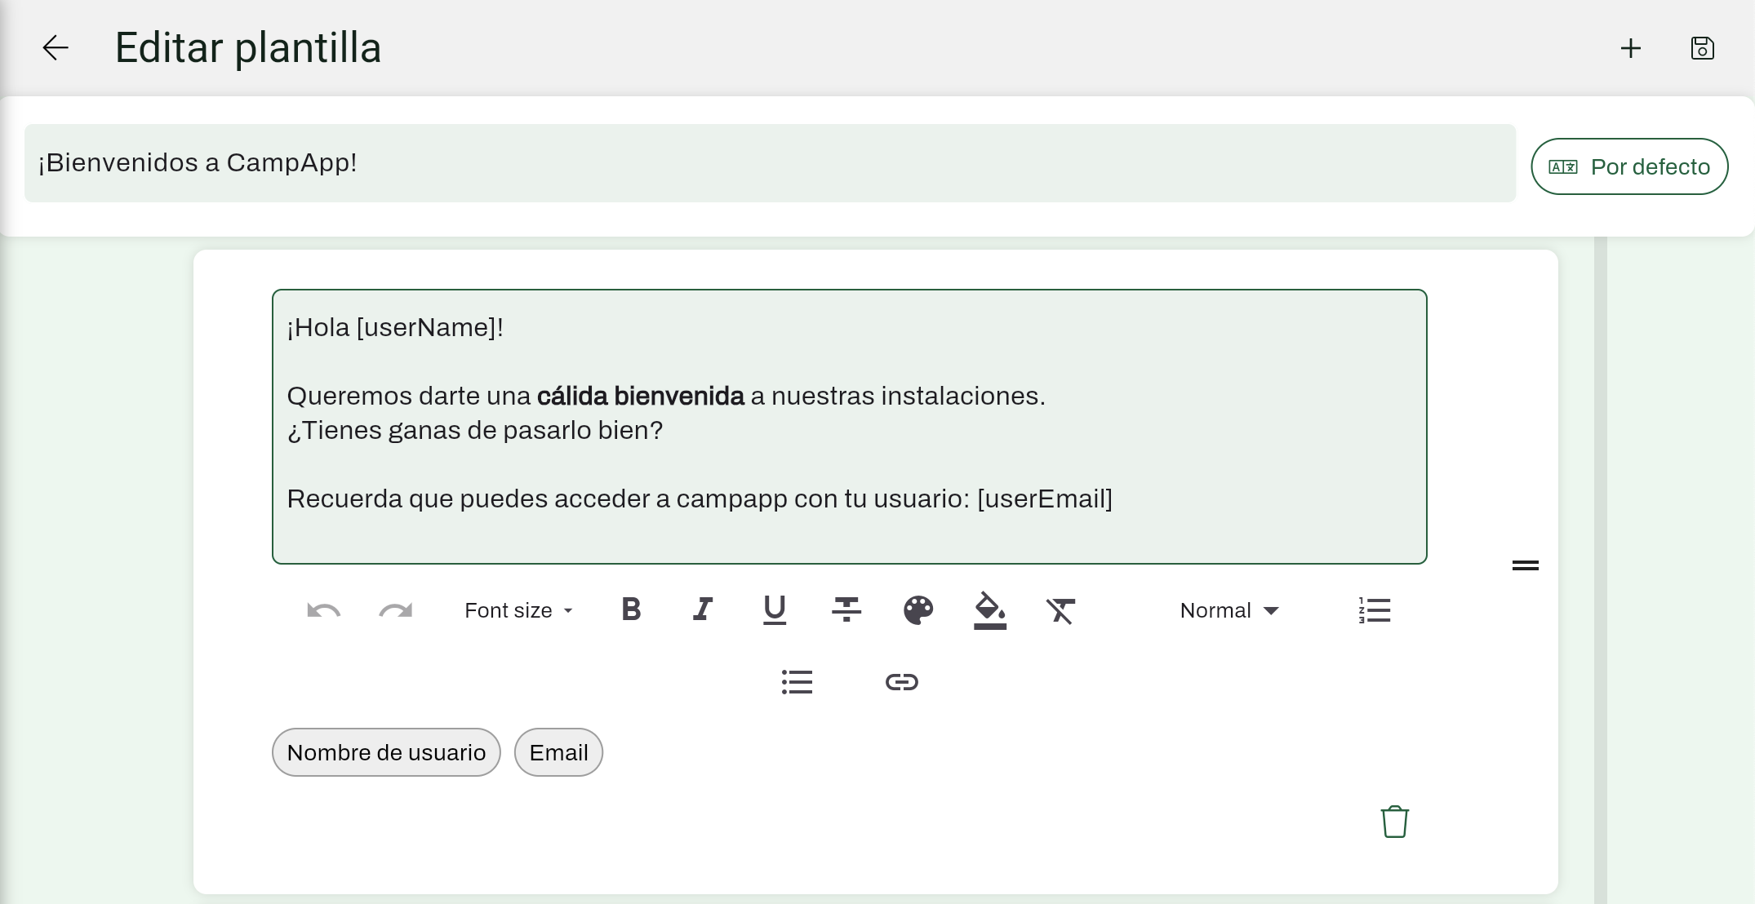The width and height of the screenshot is (1755, 904).
Task: Open the background fill color tool
Action: click(x=989, y=609)
